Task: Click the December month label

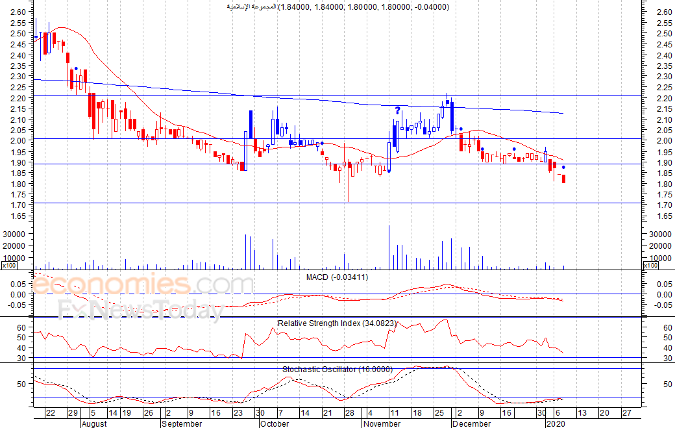Action: point(471,423)
